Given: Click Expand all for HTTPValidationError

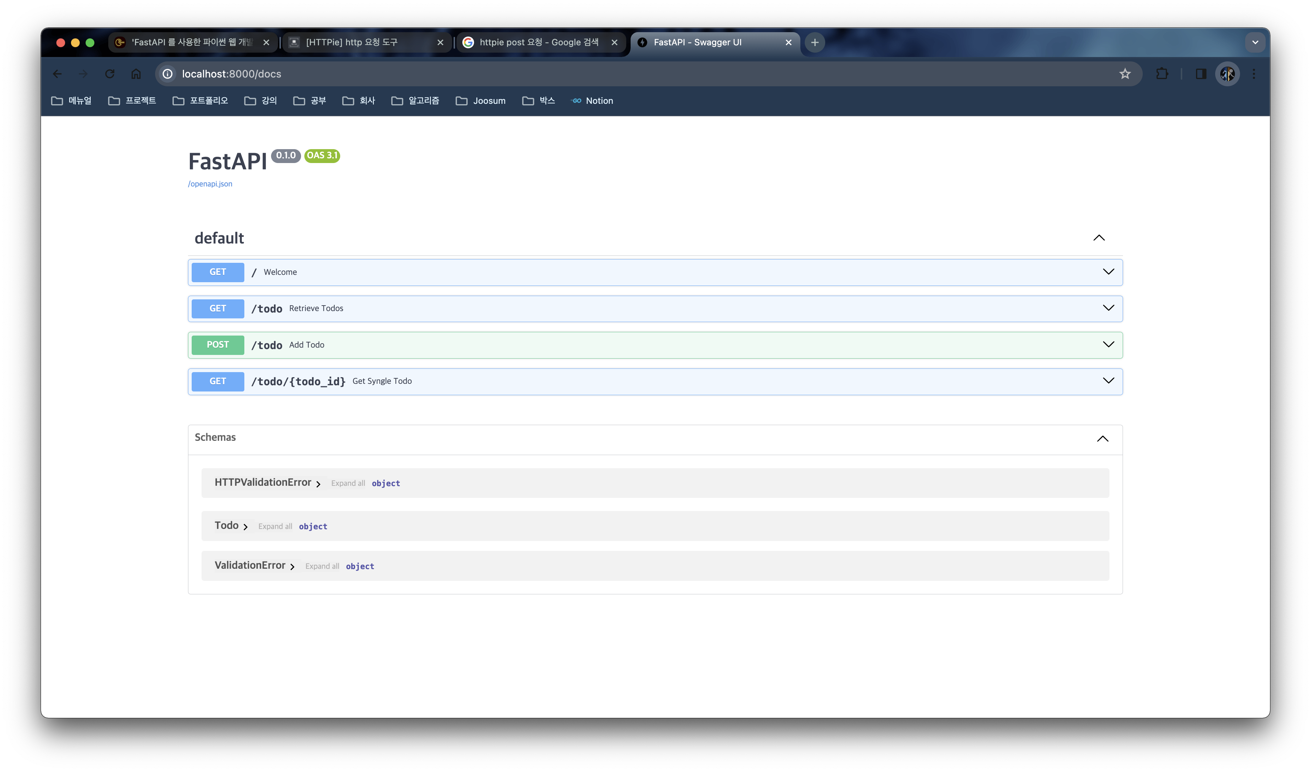Looking at the screenshot, I should pos(348,483).
